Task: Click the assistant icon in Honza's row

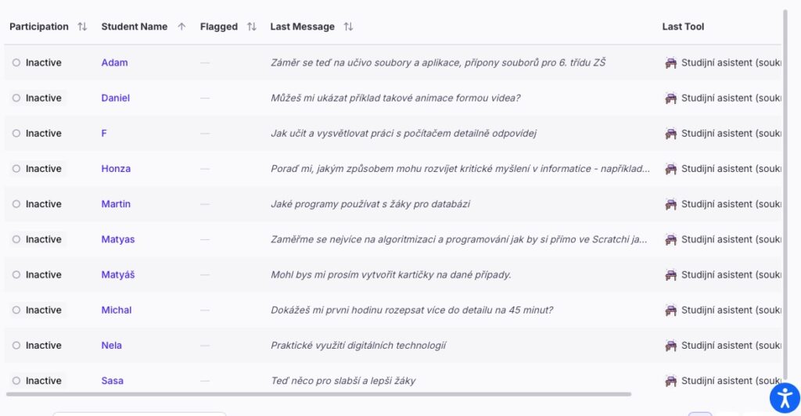Action: [670, 169]
